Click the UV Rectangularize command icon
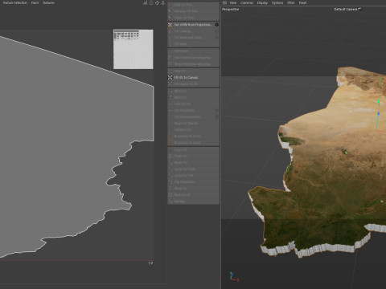386x289 pixels. pos(170,116)
